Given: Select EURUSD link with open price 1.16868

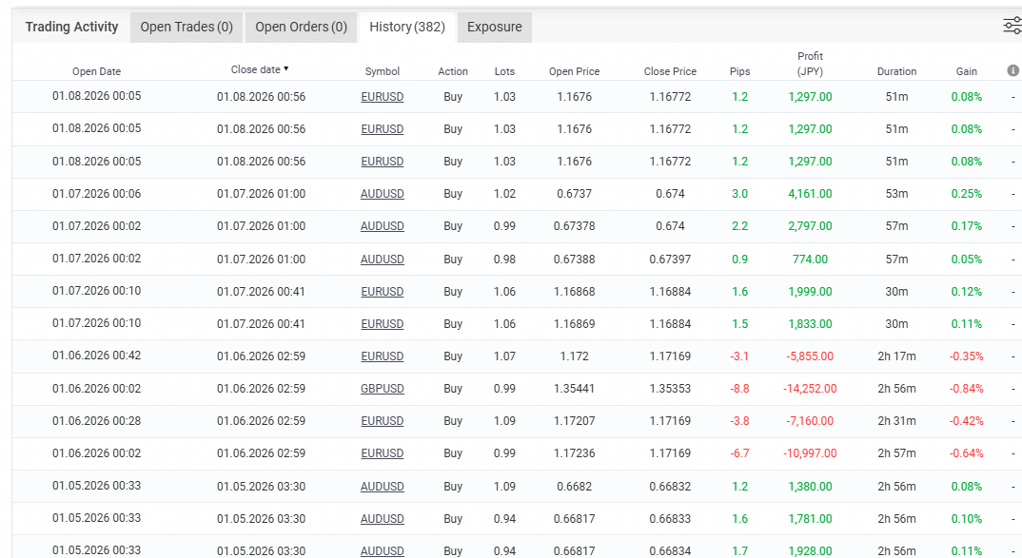Looking at the screenshot, I should (x=382, y=292).
